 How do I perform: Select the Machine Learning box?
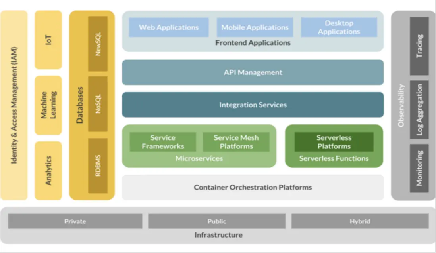pyautogui.click(x=48, y=105)
